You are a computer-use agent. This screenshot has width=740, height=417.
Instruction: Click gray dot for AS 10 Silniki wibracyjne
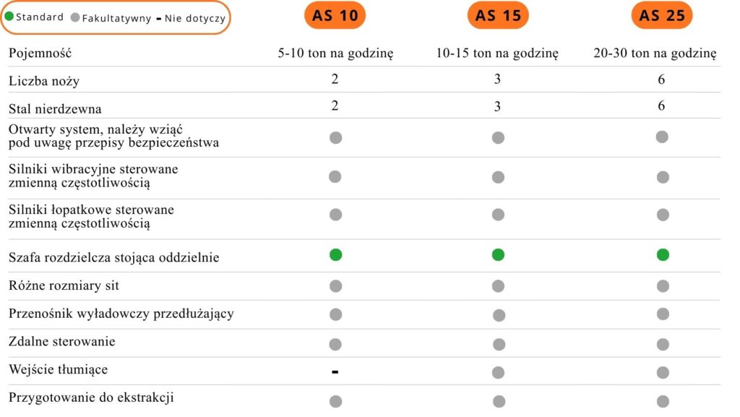335,176
